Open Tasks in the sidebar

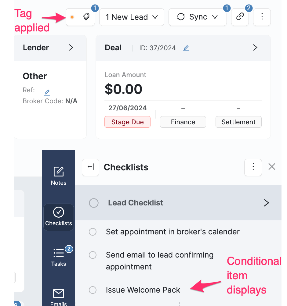pos(59,257)
